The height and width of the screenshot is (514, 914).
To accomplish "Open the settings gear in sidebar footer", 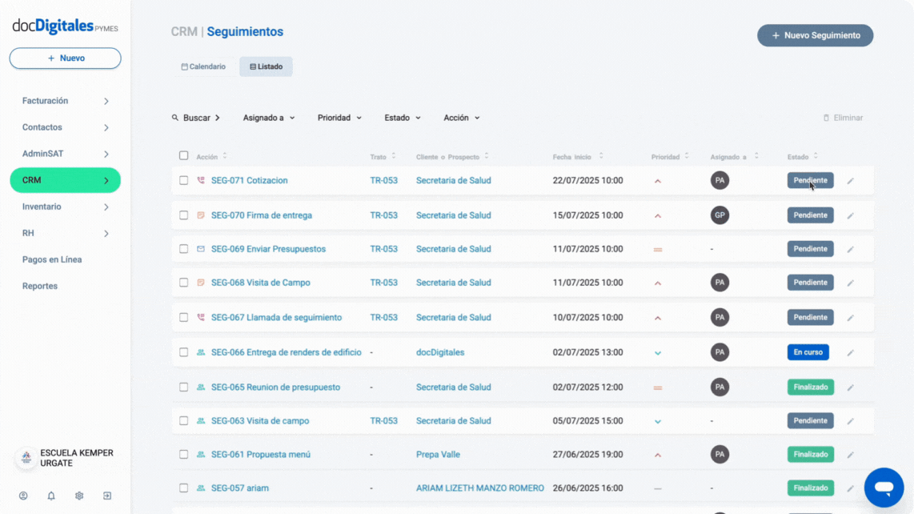I will point(79,496).
